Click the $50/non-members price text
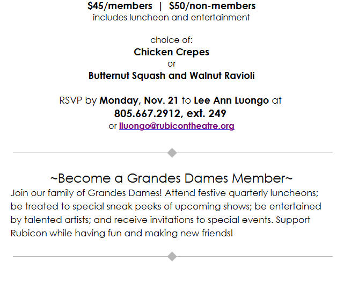Viewport: 344px width, 282px height. coord(212,6)
